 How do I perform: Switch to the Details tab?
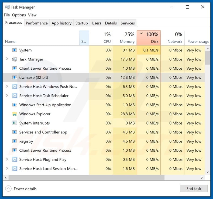coord(111,23)
